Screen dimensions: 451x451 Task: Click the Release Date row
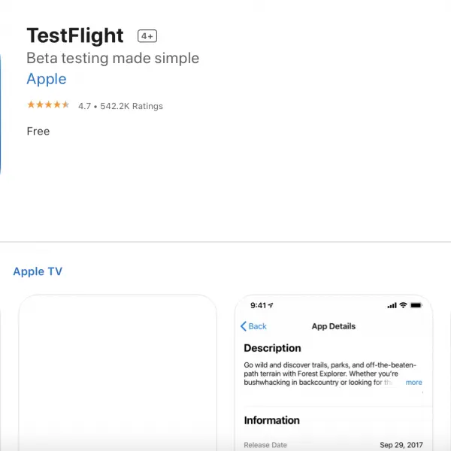tap(333, 445)
